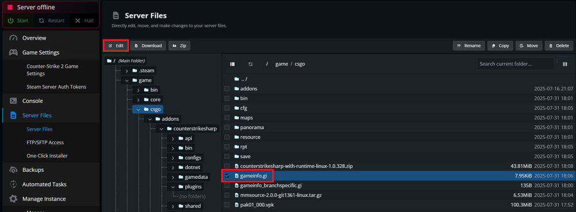Open Game Settings section

tap(41, 53)
